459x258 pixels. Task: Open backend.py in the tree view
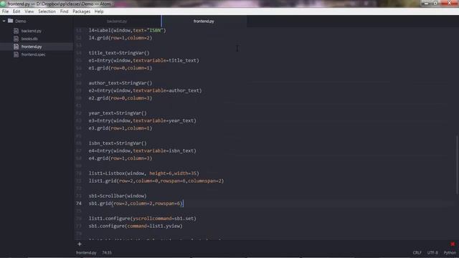(32, 31)
